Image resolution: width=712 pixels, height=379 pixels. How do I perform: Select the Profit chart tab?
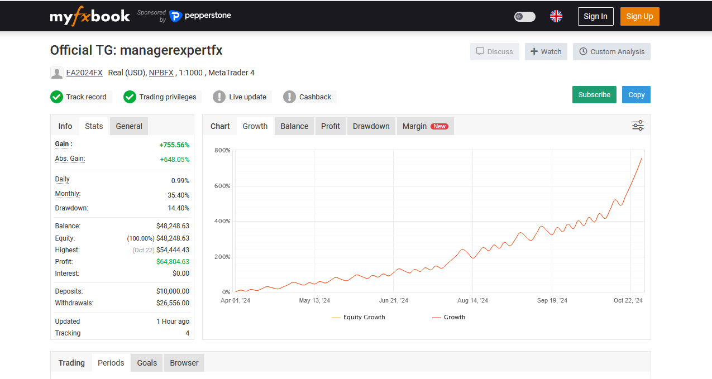(331, 126)
